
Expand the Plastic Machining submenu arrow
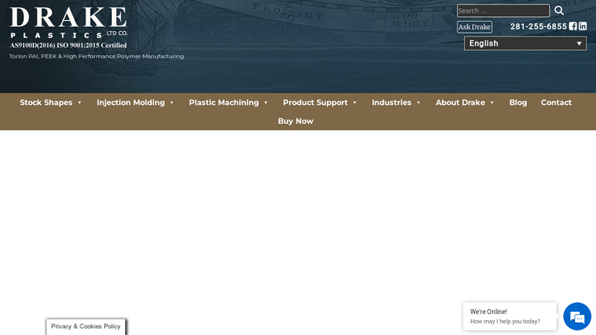tap(266, 103)
